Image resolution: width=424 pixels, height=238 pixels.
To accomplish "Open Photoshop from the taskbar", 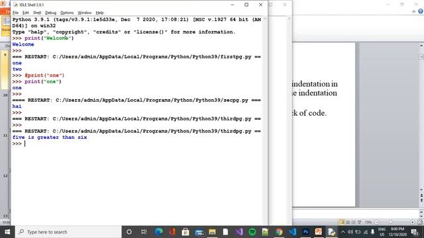I will pyautogui.click(x=305, y=232).
